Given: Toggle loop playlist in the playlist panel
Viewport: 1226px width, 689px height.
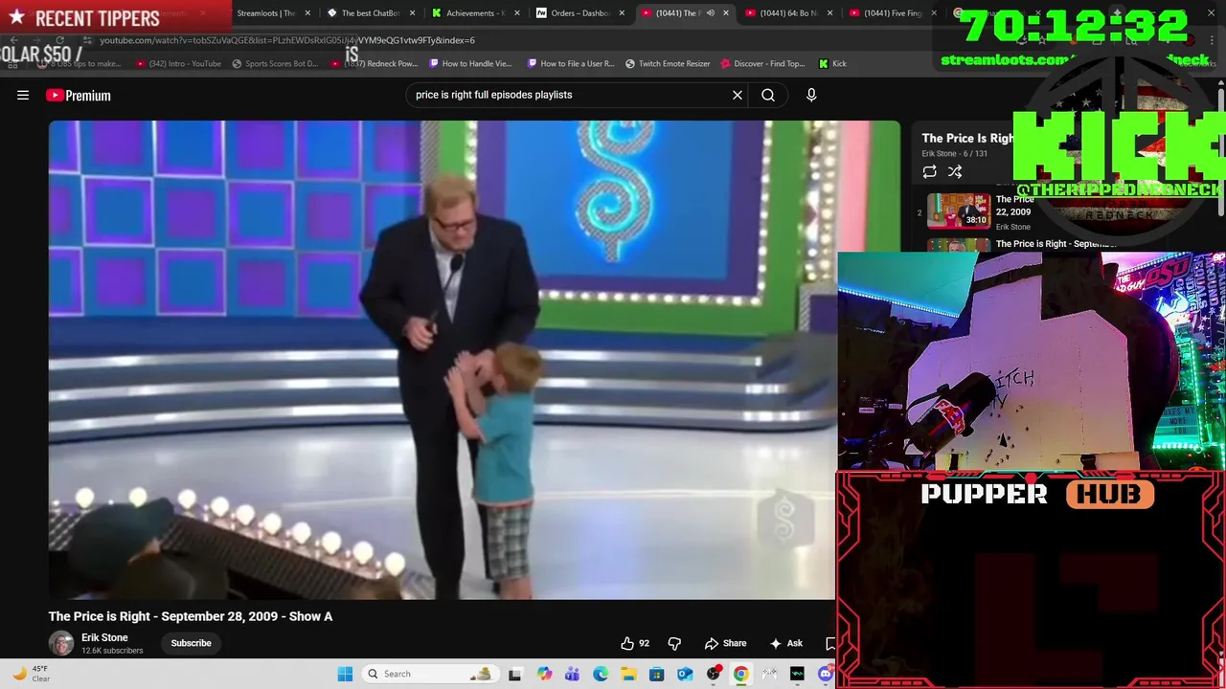Looking at the screenshot, I should click(x=929, y=171).
